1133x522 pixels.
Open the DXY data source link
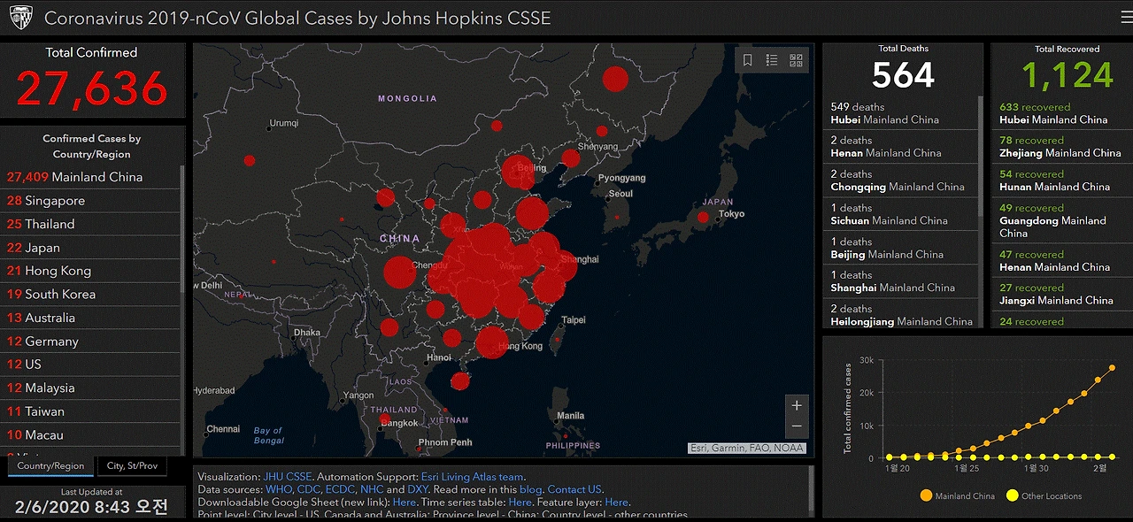click(417, 489)
